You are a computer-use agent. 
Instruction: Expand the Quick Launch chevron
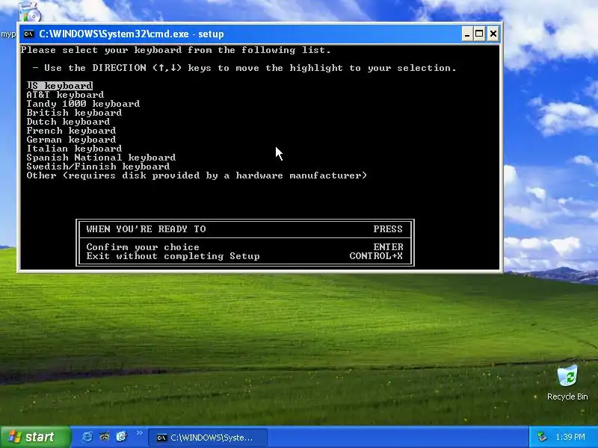coord(139,433)
